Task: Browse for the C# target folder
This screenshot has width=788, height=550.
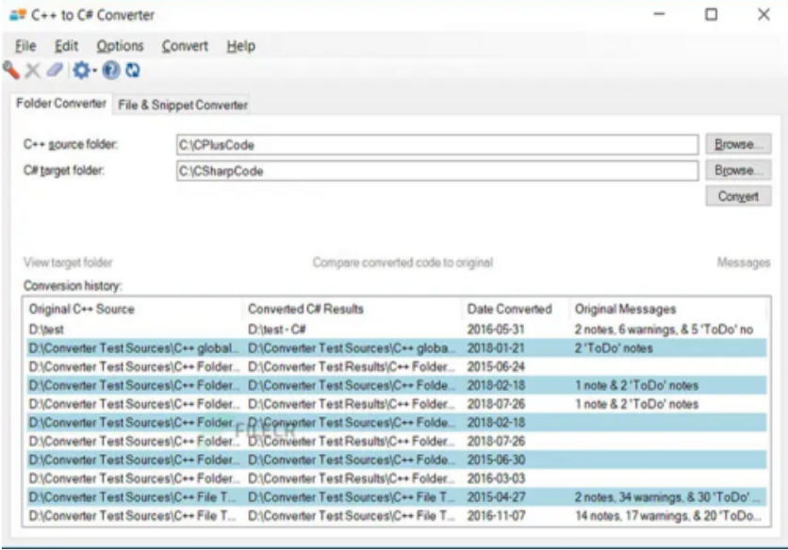Action: click(738, 170)
